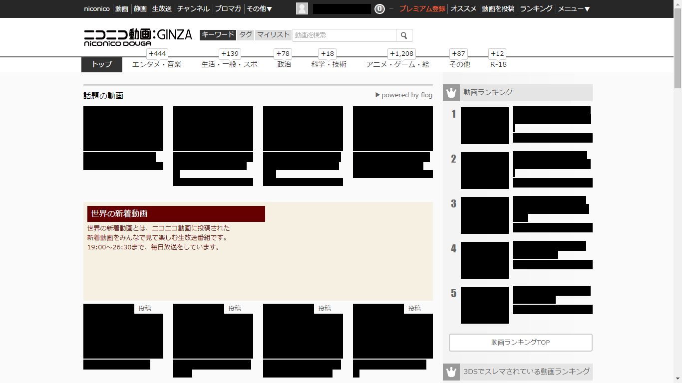
Task: Click the プレミアム登録 link
Action: pyautogui.click(x=422, y=9)
